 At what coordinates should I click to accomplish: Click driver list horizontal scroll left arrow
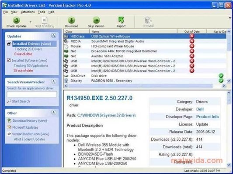point(66,85)
